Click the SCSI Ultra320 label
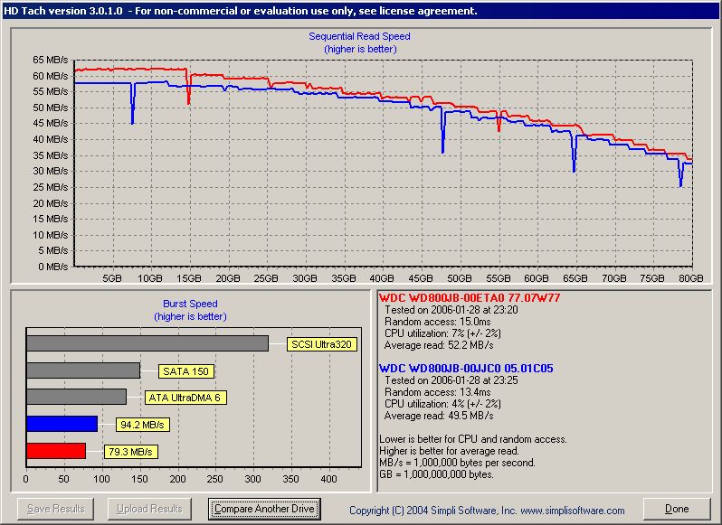Image resolution: width=722 pixels, height=525 pixels. point(321,344)
